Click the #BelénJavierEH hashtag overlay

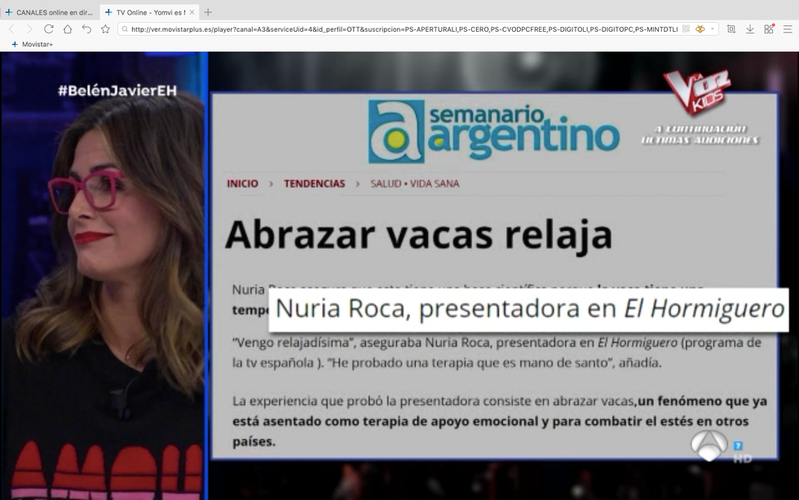click(x=117, y=91)
